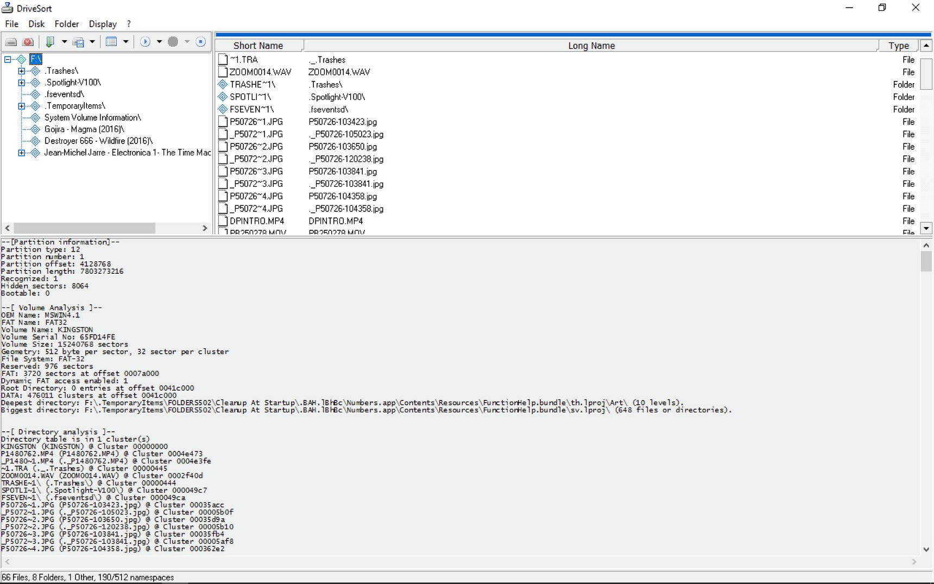Click the log pane vertical scrollbar thumb
The image size is (934, 584).
(x=926, y=261)
